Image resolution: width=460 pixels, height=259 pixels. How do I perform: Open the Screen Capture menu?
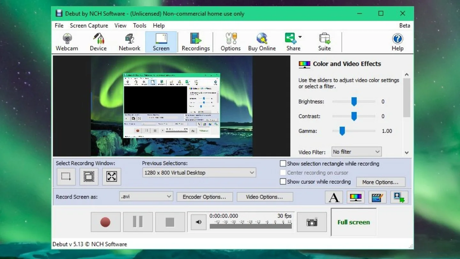click(x=89, y=26)
